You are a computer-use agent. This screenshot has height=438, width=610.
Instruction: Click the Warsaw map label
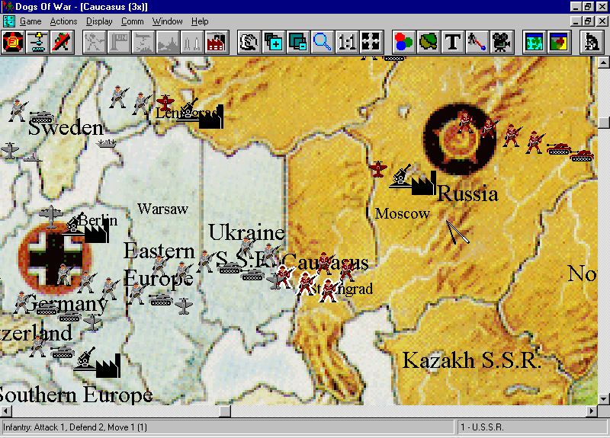click(162, 209)
